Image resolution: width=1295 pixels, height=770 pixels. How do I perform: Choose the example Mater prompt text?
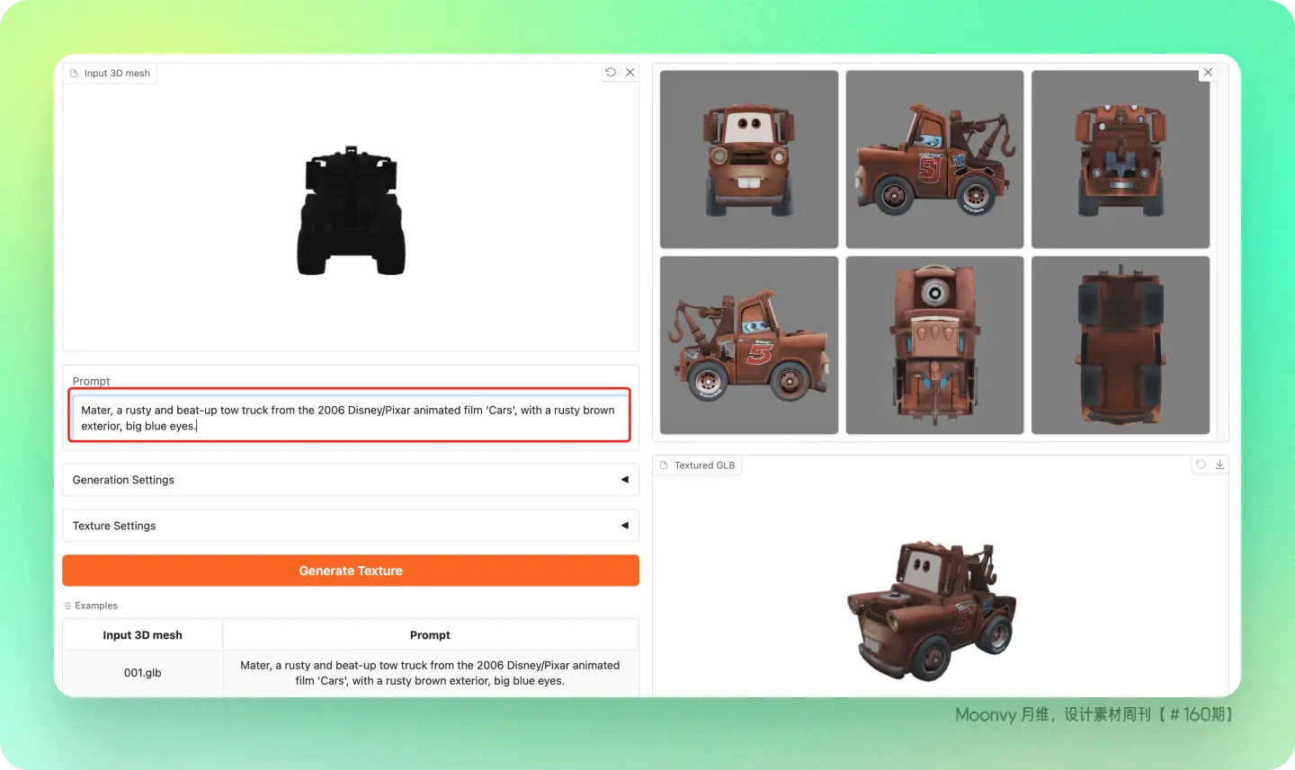(430, 672)
